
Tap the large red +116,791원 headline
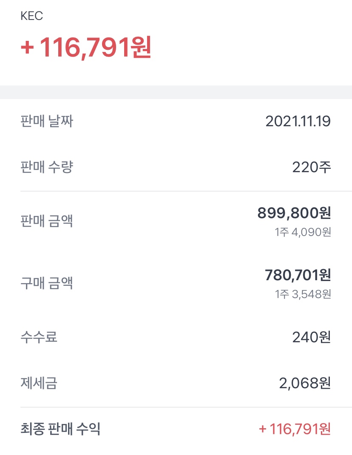tap(86, 48)
